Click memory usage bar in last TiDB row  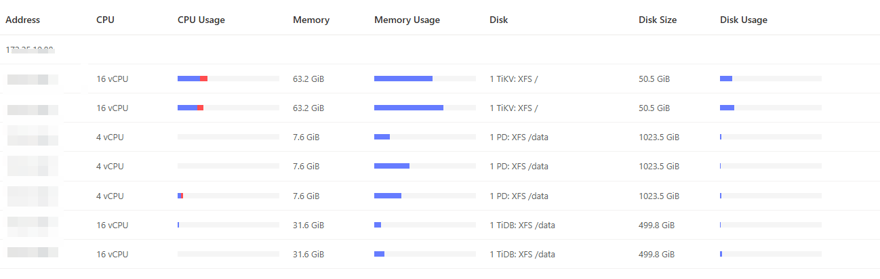click(x=424, y=254)
